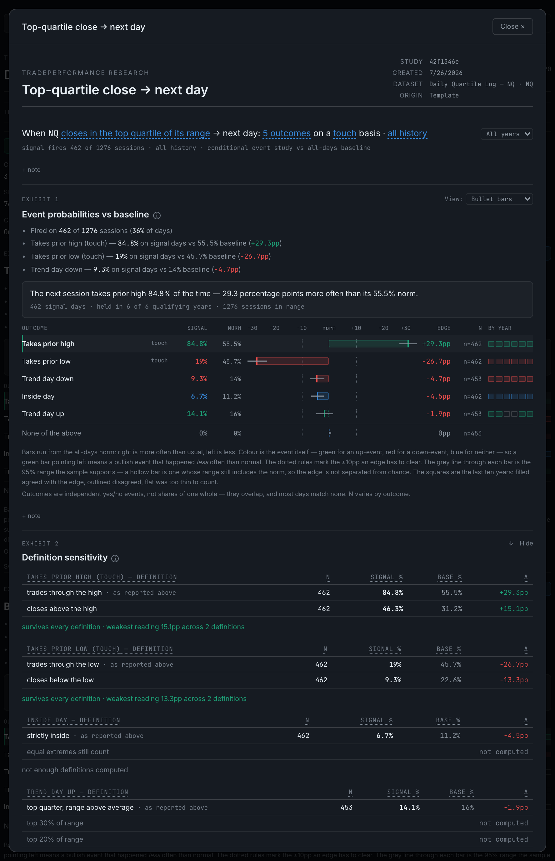
Task: Click the '5 outcomes' link
Action: 287,133
